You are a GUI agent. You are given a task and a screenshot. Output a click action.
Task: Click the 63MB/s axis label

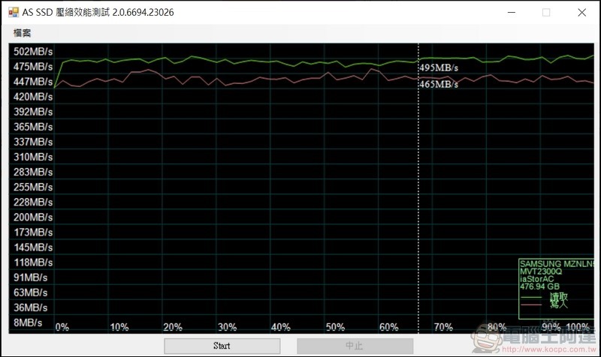point(30,292)
